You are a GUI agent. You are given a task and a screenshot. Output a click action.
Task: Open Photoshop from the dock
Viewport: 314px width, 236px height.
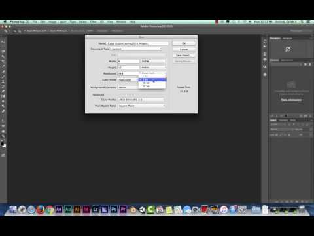(x=114, y=210)
